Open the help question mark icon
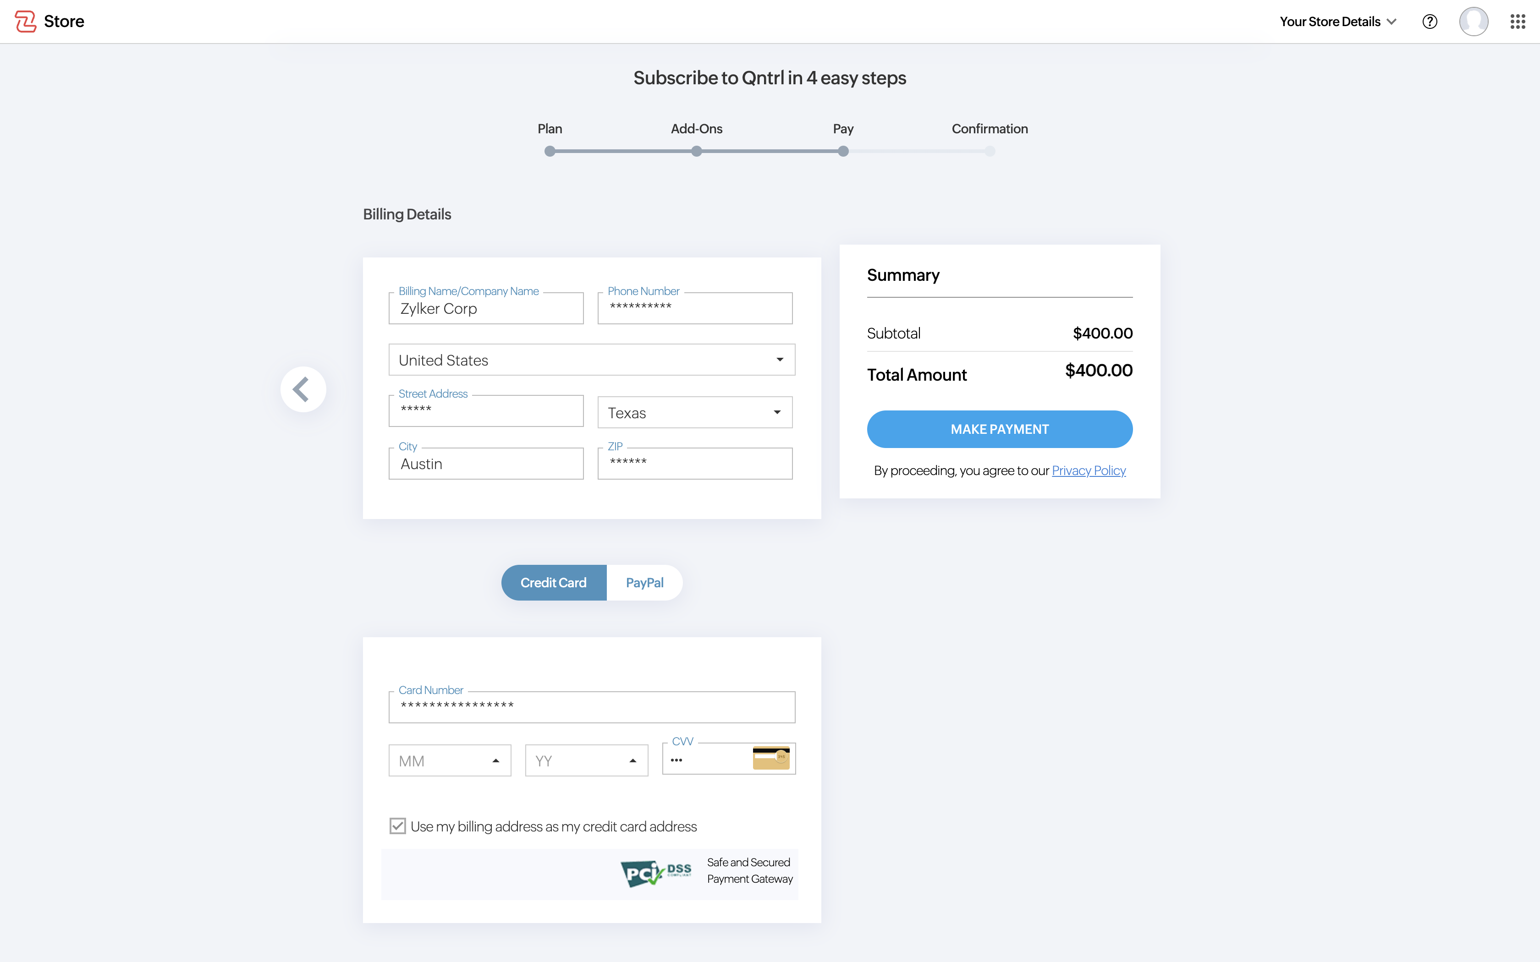This screenshot has height=962, width=1540. (1429, 22)
